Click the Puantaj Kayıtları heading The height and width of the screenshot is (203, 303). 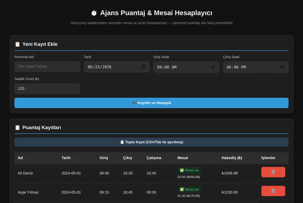pos(38,127)
